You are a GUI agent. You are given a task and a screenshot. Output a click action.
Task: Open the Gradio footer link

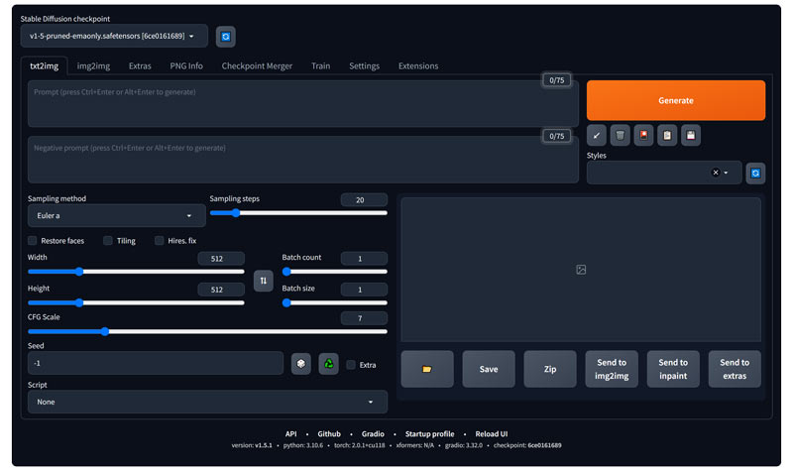pos(373,434)
